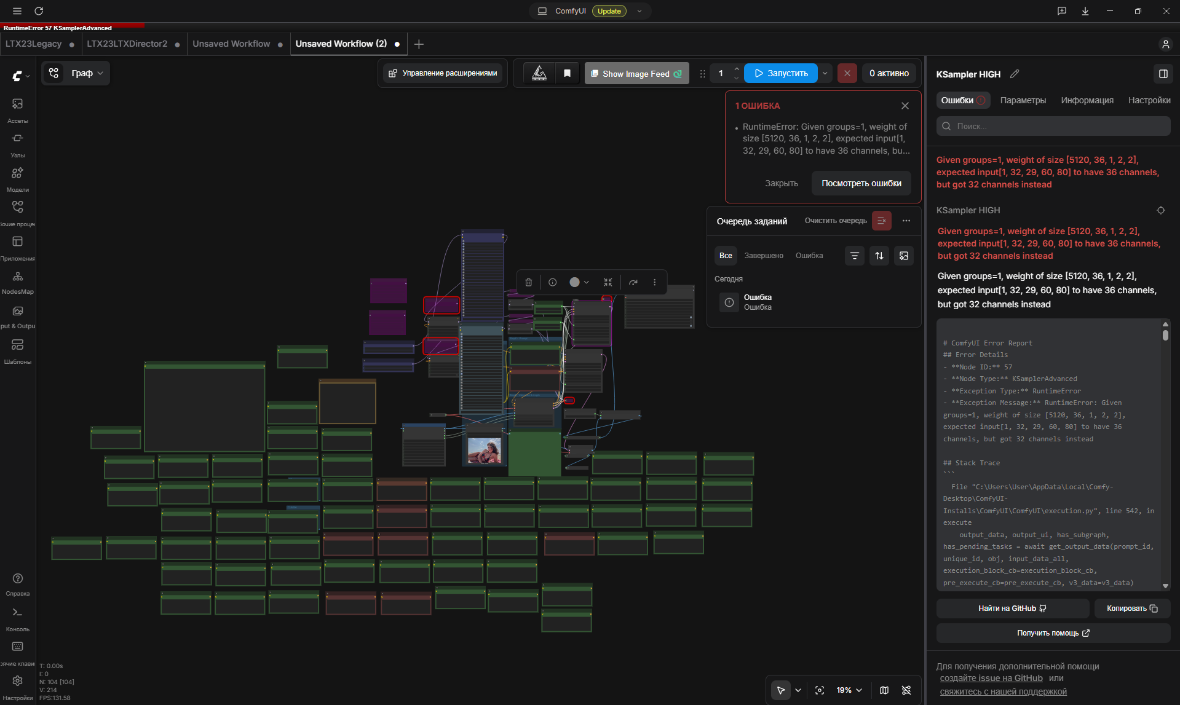
Task: Open the Console (Консоль) panel
Action: pyautogui.click(x=18, y=618)
